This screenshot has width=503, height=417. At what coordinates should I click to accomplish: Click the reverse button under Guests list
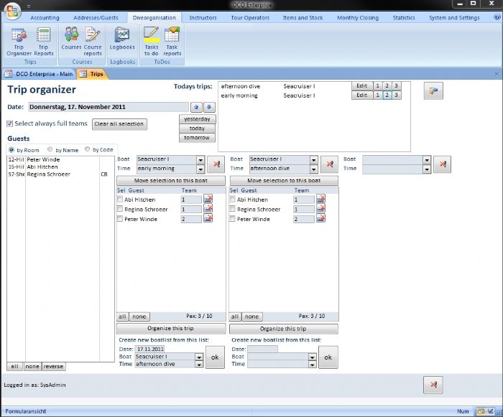coord(54,366)
